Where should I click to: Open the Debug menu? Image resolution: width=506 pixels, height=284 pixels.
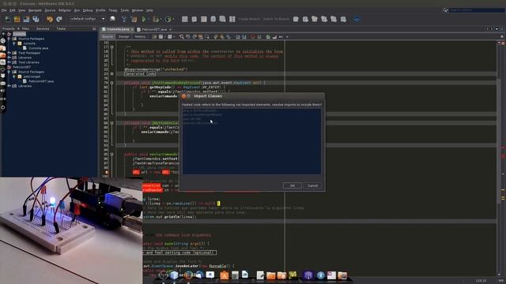88,10
